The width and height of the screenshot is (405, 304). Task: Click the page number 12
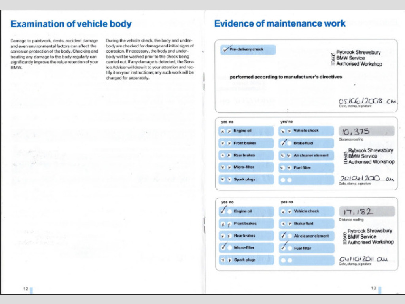[25, 289]
